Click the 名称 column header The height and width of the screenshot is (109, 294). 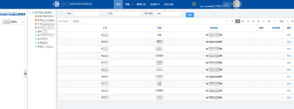coord(159,28)
